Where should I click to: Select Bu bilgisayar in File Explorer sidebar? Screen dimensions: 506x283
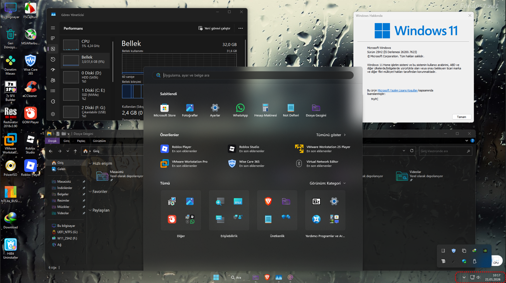point(66,226)
